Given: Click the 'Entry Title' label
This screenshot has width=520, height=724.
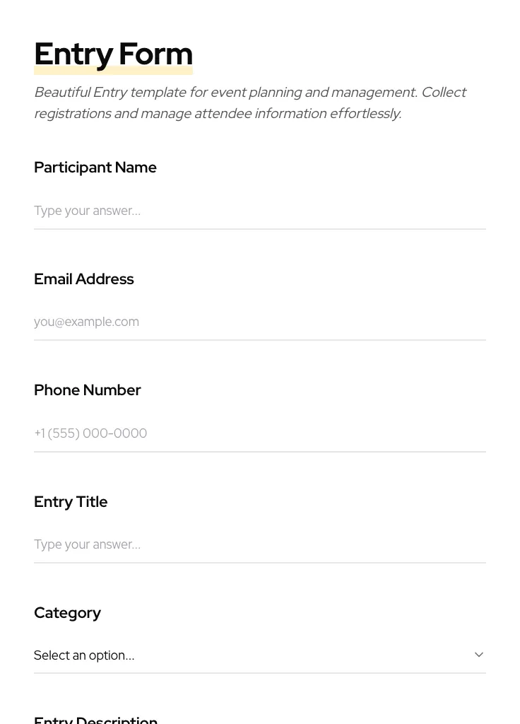Looking at the screenshot, I should (71, 502).
